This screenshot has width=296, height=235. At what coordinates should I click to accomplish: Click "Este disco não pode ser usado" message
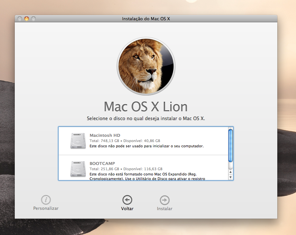tap(146, 146)
